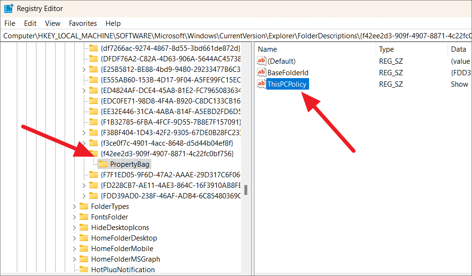Image resolution: width=472 pixels, height=276 pixels.
Task: Select the PropertyBag subkey
Action: [x=129, y=164]
